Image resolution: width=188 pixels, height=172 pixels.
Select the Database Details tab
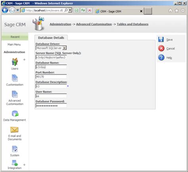pyautogui.click(x=51, y=38)
